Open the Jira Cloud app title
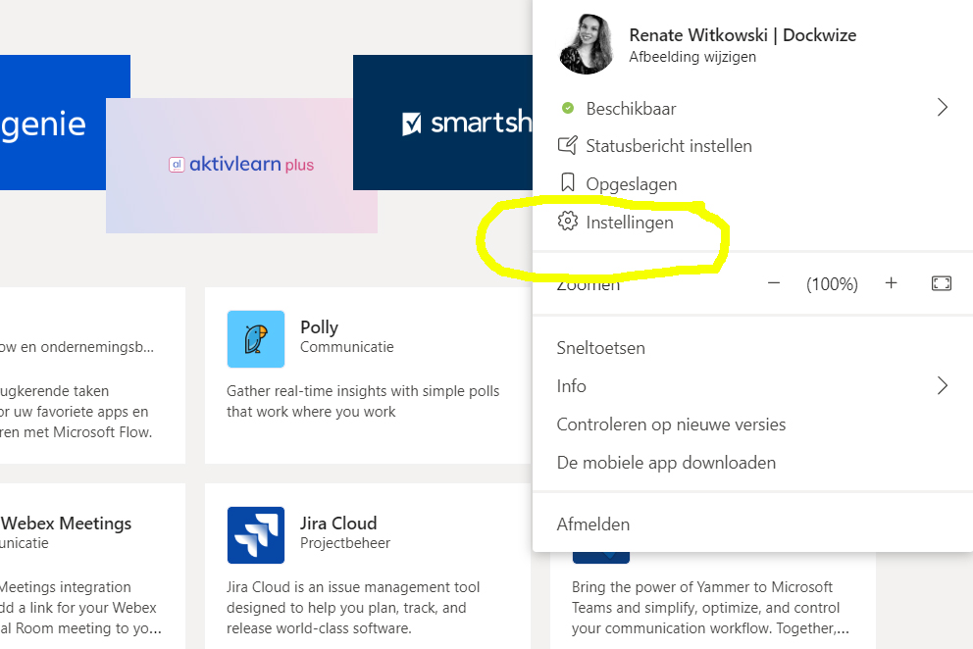 tap(338, 524)
